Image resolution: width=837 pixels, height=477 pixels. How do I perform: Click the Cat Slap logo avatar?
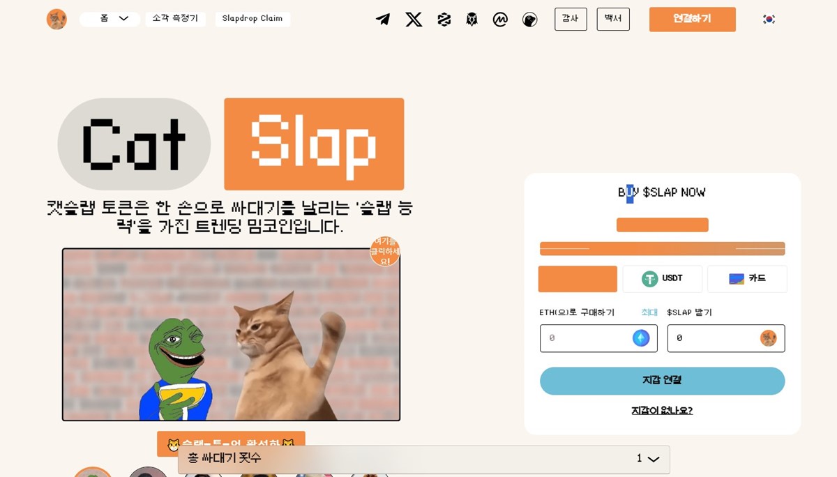pyautogui.click(x=56, y=20)
